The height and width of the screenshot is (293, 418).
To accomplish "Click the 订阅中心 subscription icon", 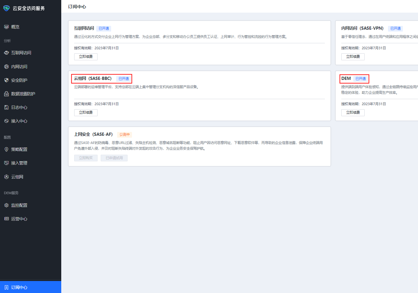I will pyautogui.click(x=6, y=287).
